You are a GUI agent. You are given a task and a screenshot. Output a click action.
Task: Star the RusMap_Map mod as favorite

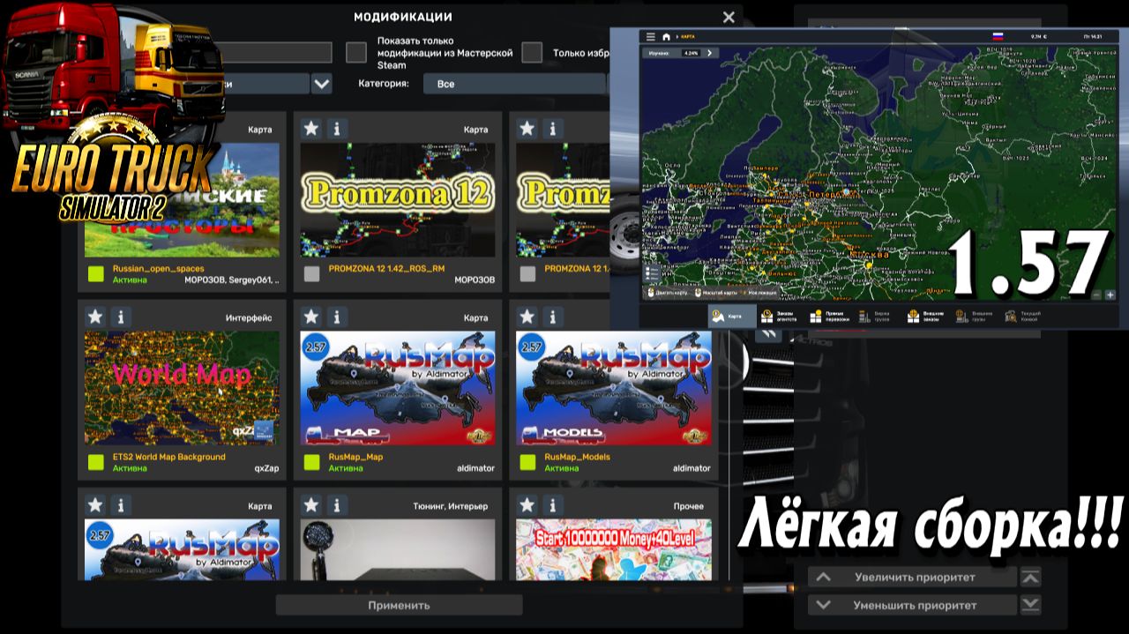click(310, 317)
